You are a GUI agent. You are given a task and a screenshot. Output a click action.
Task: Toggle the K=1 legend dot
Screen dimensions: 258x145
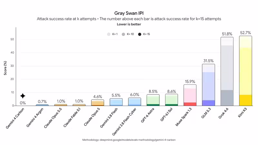[109, 34]
